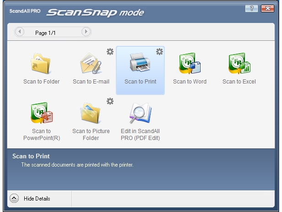This screenshot has height=212, width=282.
Task: Click the 'Scan to Word' label
Action: [190, 82]
